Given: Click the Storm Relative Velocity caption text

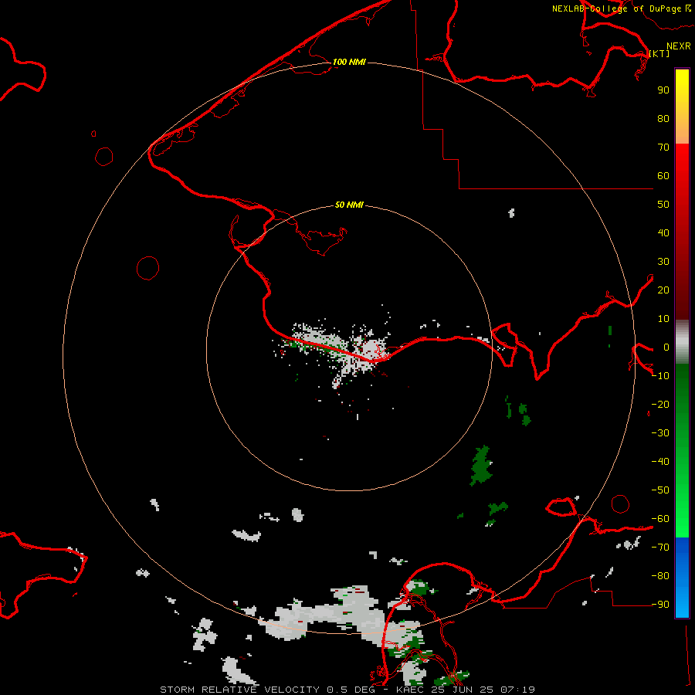Looking at the screenshot, I should [347, 690].
